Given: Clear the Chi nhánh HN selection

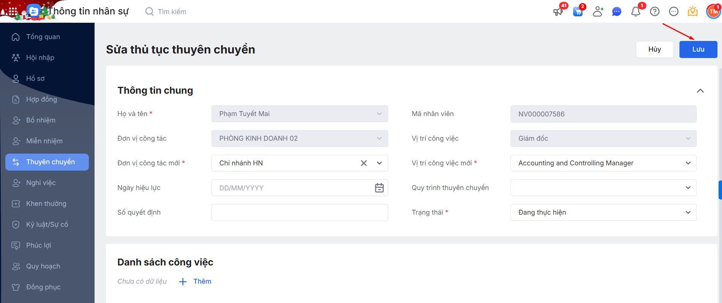Looking at the screenshot, I should pos(363,163).
